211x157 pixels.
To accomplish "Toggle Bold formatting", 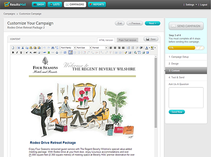I will 13,52.
